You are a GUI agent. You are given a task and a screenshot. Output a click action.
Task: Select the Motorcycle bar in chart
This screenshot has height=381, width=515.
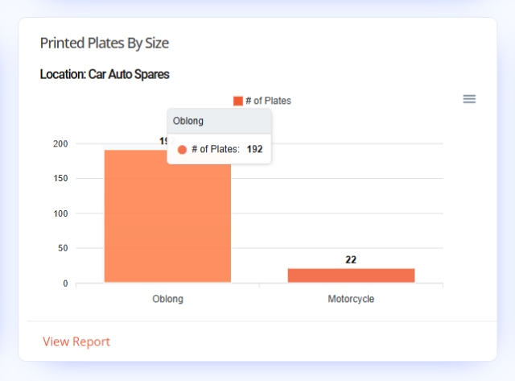pos(351,275)
